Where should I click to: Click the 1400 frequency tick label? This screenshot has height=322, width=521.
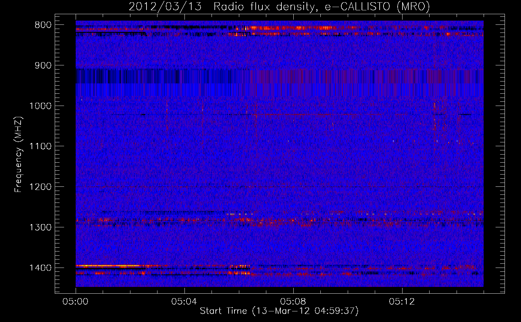point(40,268)
